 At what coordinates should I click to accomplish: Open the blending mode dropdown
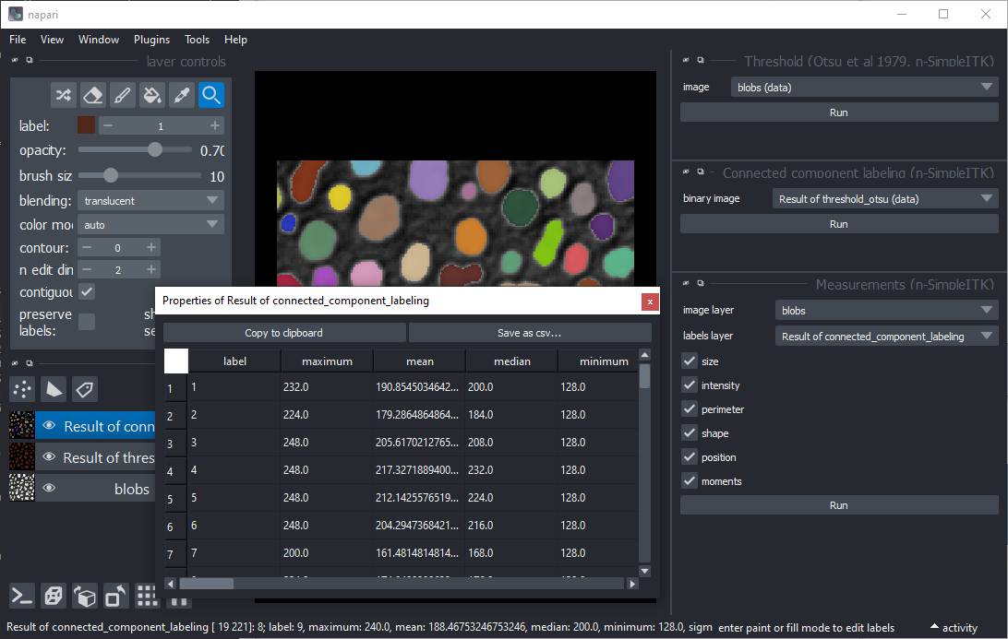[150, 200]
